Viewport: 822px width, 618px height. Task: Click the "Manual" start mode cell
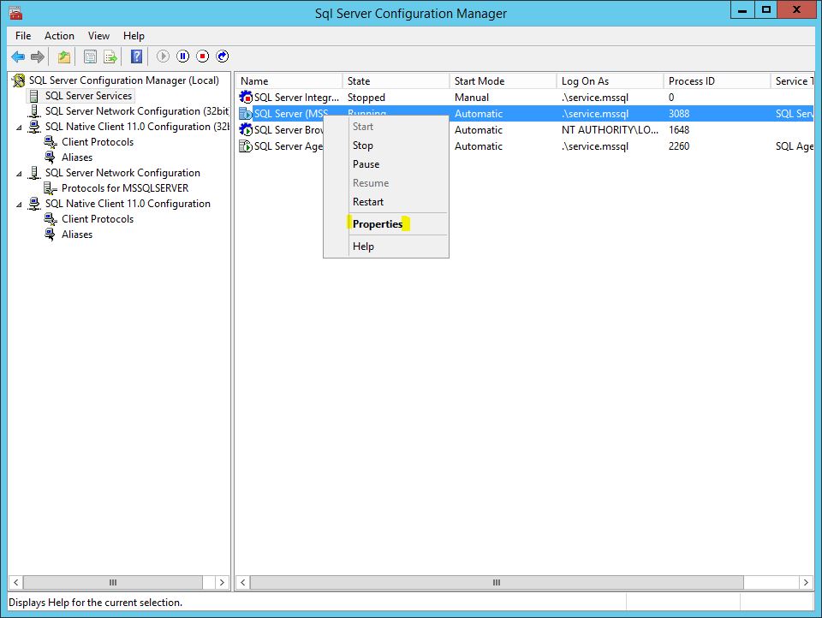(471, 98)
